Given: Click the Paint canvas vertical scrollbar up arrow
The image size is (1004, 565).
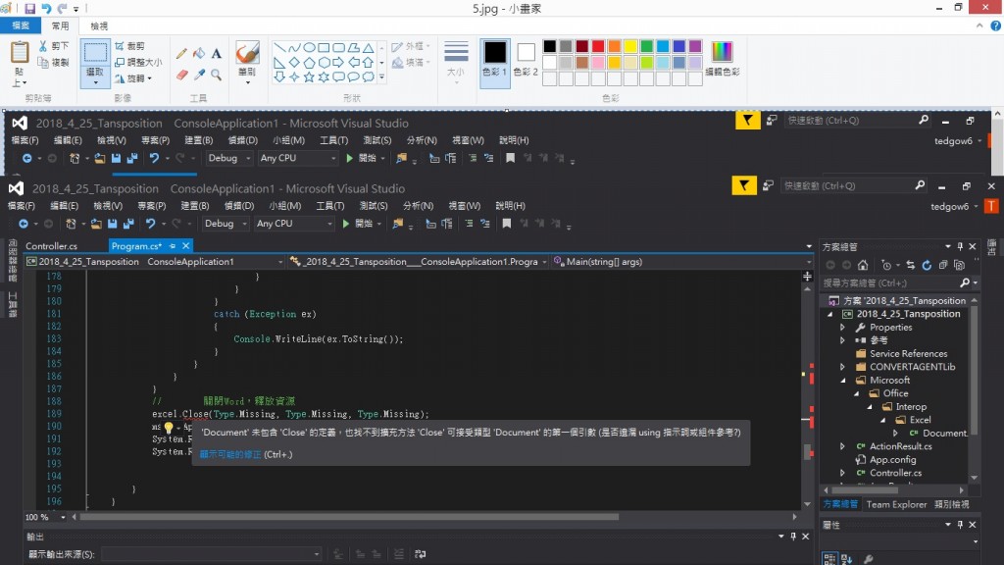Looking at the screenshot, I should 997,114.
